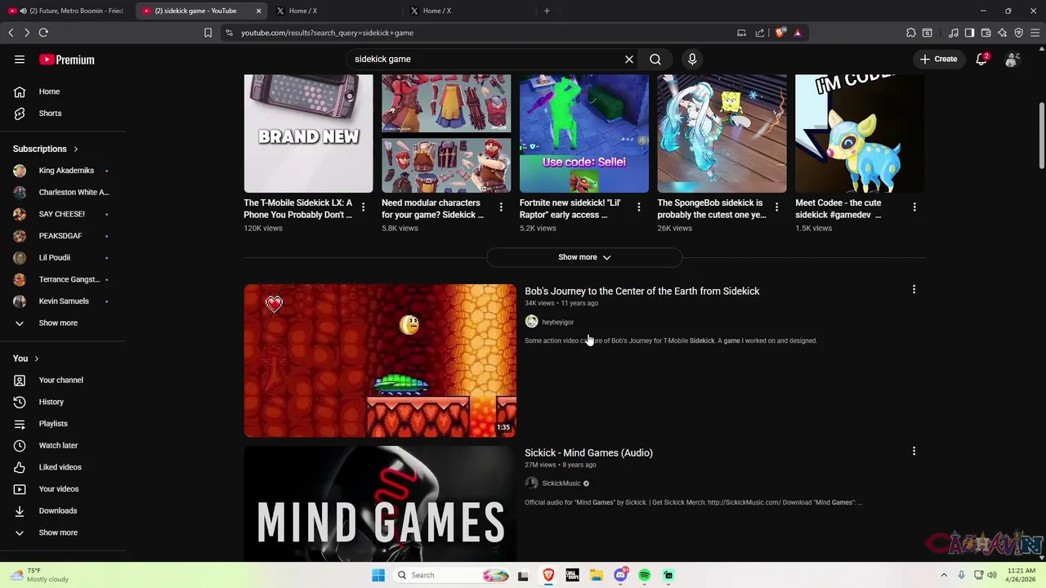
Task: Open options menu for Fortnite sidekick video
Action: 639,207
